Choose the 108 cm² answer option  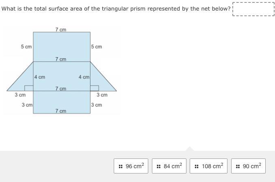coord(208,166)
